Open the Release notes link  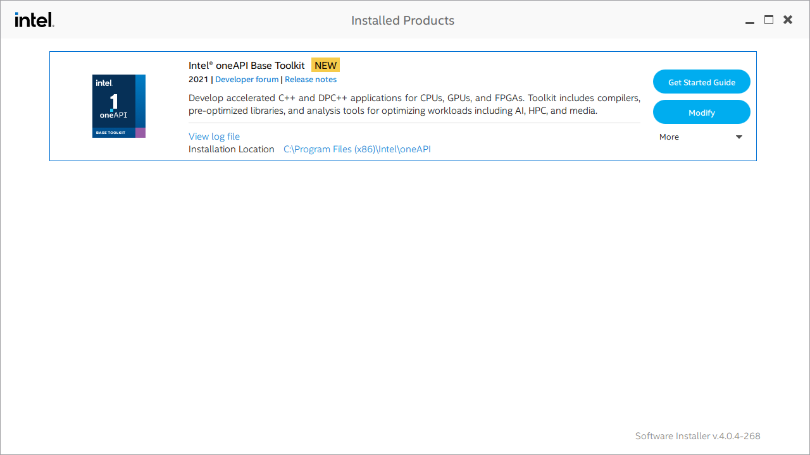click(311, 79)
